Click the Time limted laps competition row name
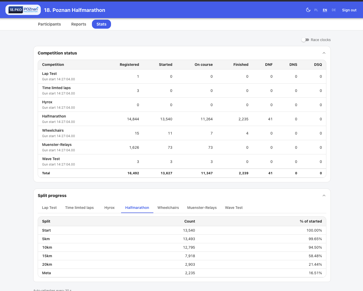Image resolution: width=363 pixels, height=291 pixels. tap(56, 88)
